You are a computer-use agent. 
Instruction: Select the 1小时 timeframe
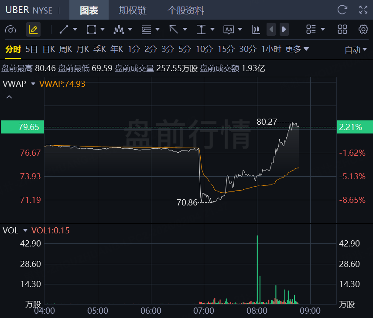tap(271, 49)
